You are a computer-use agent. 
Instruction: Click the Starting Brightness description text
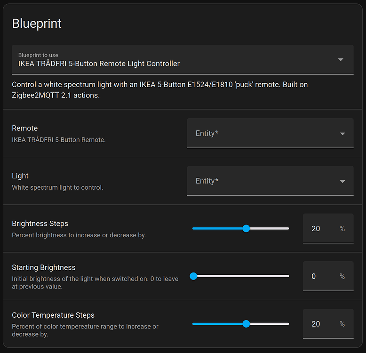click(x=95, y=282)
